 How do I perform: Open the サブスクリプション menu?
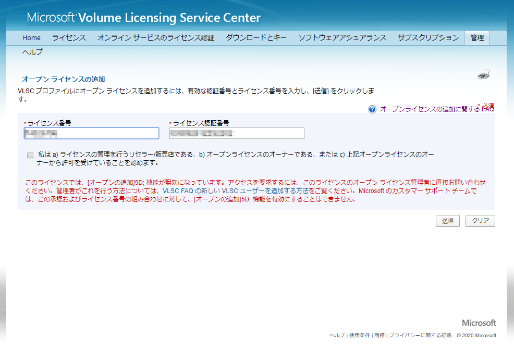pyautogui.click(x=428, y=38)
